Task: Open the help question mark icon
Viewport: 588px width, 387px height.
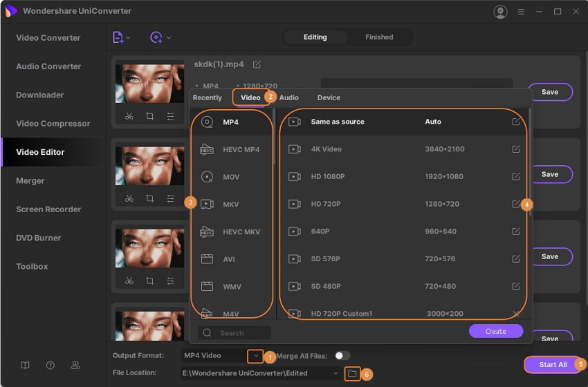Action: point(50,365)
